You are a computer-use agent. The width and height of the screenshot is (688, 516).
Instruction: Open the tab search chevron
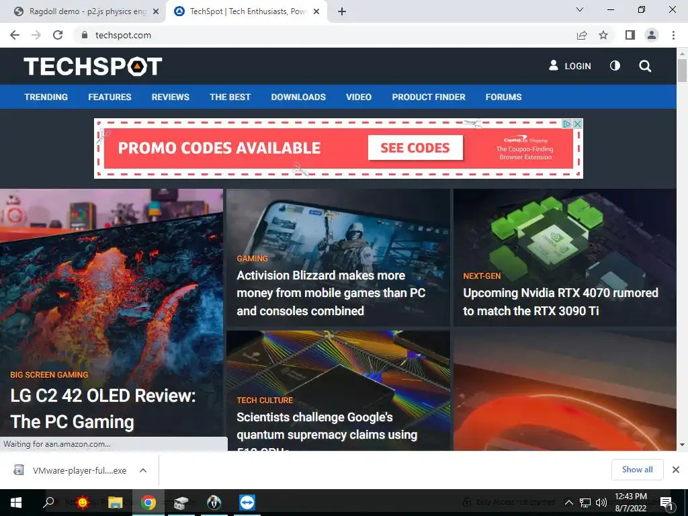click(580, 9)
